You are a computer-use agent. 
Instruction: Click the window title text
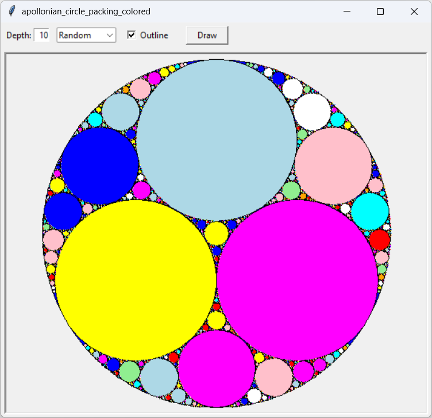pos(86,11)
